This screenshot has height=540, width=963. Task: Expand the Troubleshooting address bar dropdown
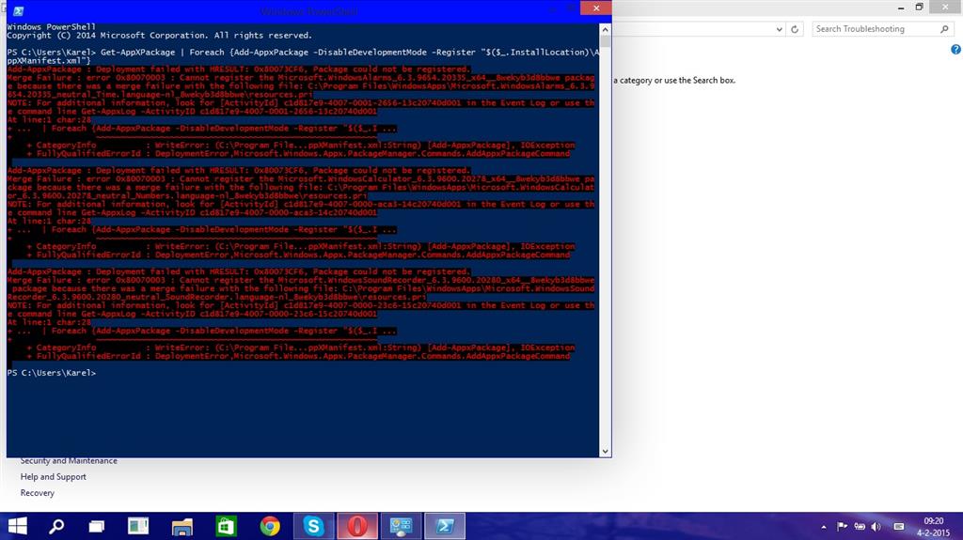click(779, 29)
